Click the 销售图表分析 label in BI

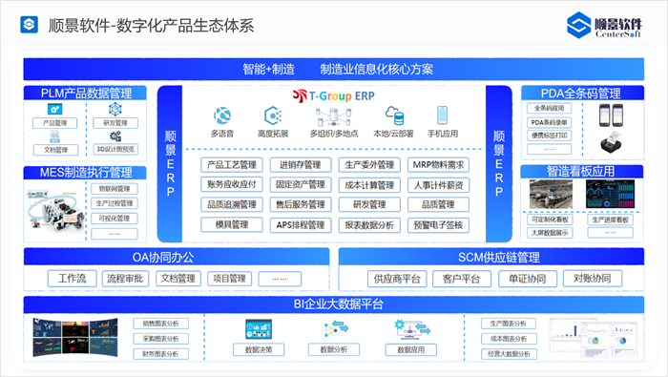[x=160, y=324]
